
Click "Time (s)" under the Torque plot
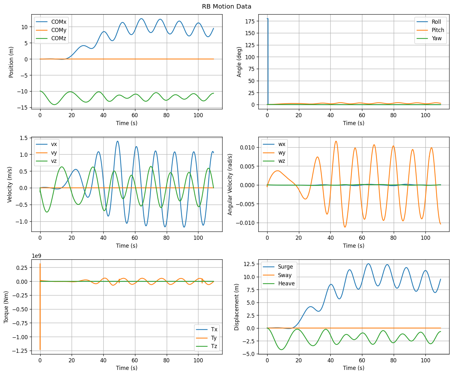click(x=127, y=368)
